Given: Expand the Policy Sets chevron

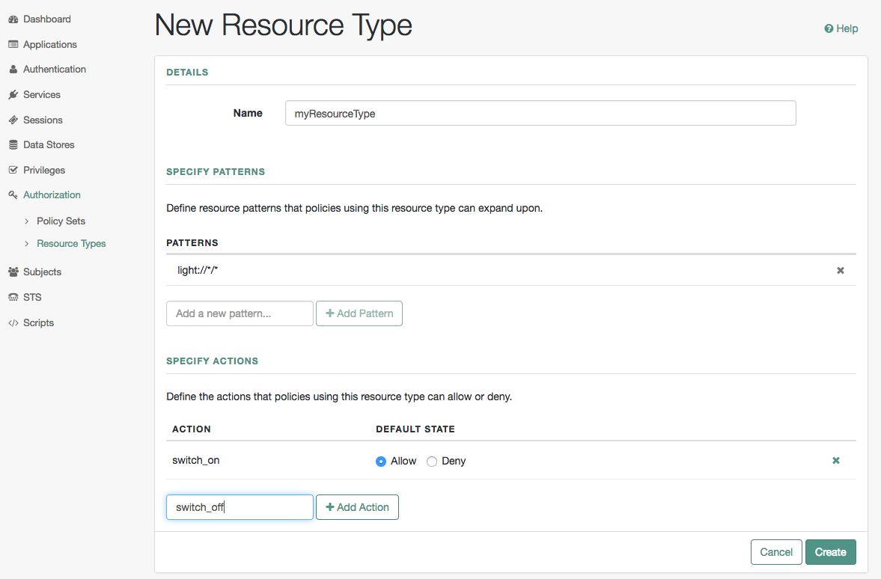Looking at the screenshot, I should coord(26,221).
